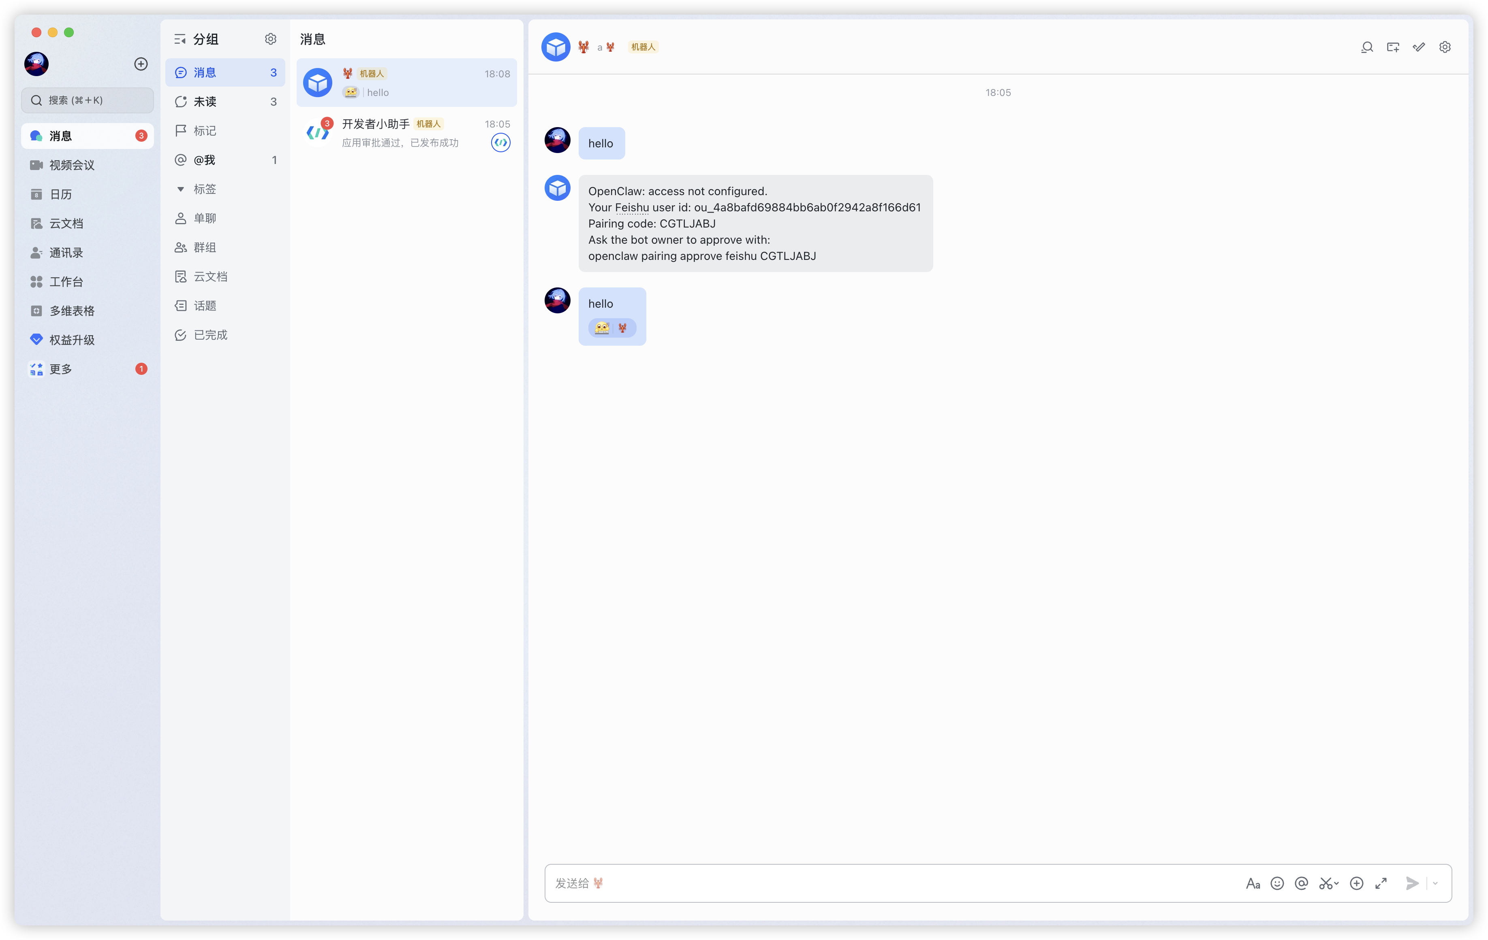The width and height of the screenshot is (1488, 940).
Task: Expand the 标签 disclosure triangle
Action: coord(180,189)
